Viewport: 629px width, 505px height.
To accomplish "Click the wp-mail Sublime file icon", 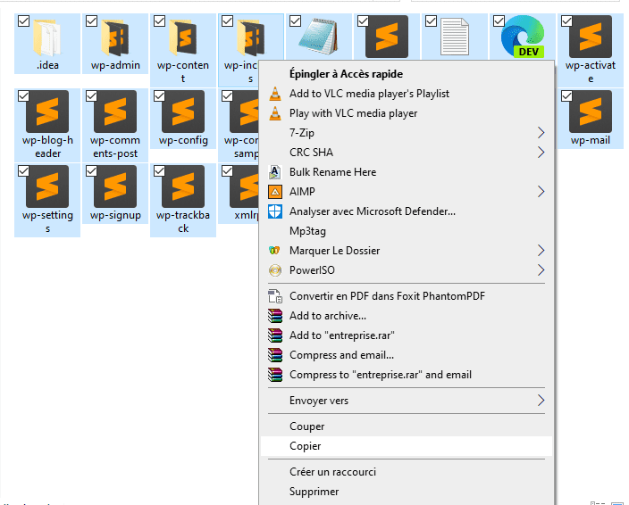I will (591, 112).
